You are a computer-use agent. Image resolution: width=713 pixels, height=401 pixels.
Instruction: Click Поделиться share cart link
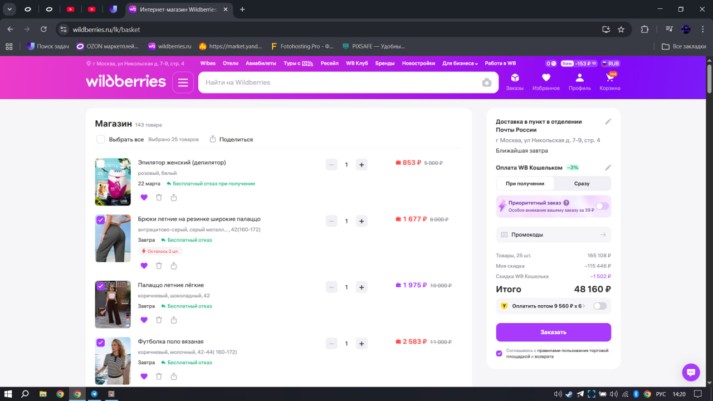click(x=231, y=139)
